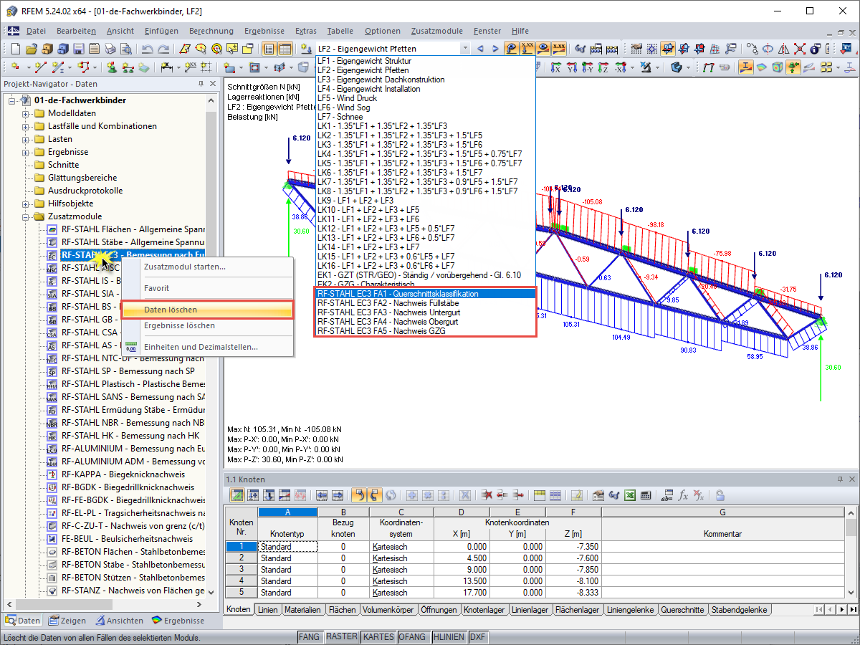Click the new line tool icon
The height and width of the screenshot is (645, 860).
tap(39, 67)
